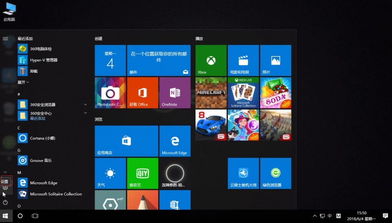Click the Power button in Start sidebar
The width and height of the screenshot is (392, 223).
pyautogui.click(x=5, y=202)
